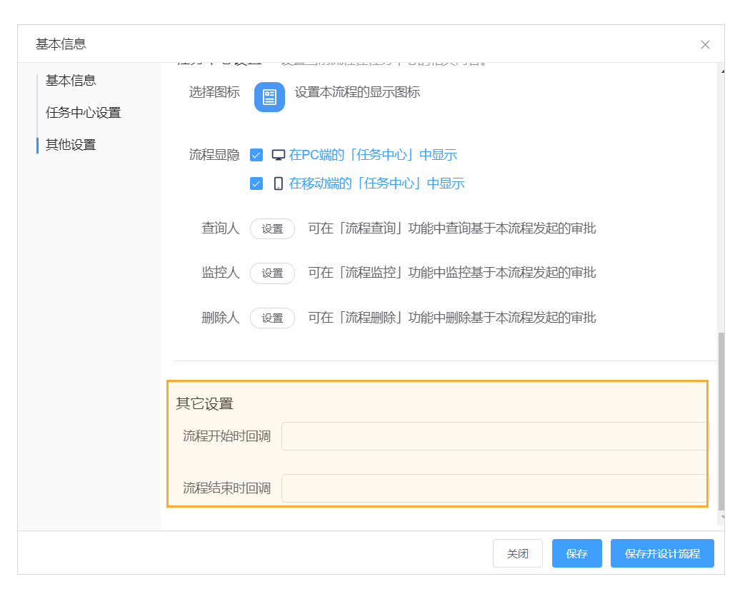Click the mobile phone icon in 流程显隐 row
755x589 pixels.
coord(277,183)
